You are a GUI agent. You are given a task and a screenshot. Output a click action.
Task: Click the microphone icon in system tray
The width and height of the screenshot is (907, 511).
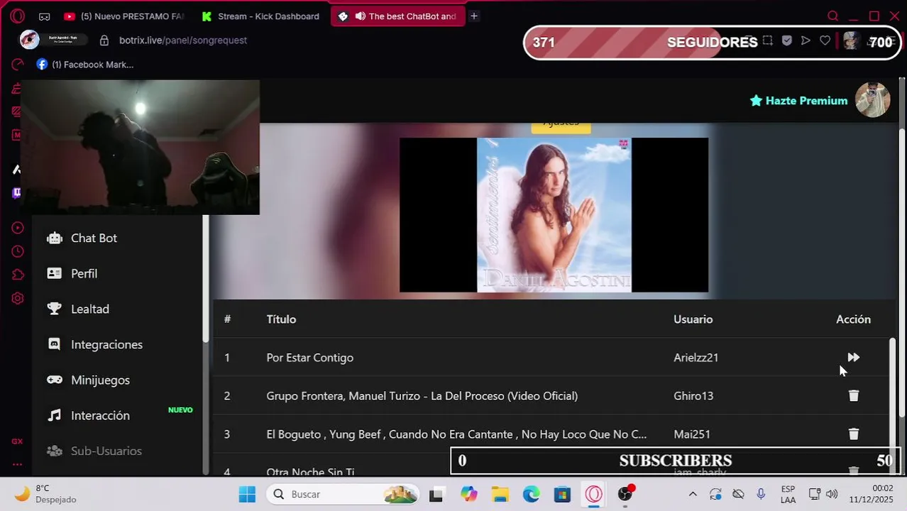(x=761, y=494)
